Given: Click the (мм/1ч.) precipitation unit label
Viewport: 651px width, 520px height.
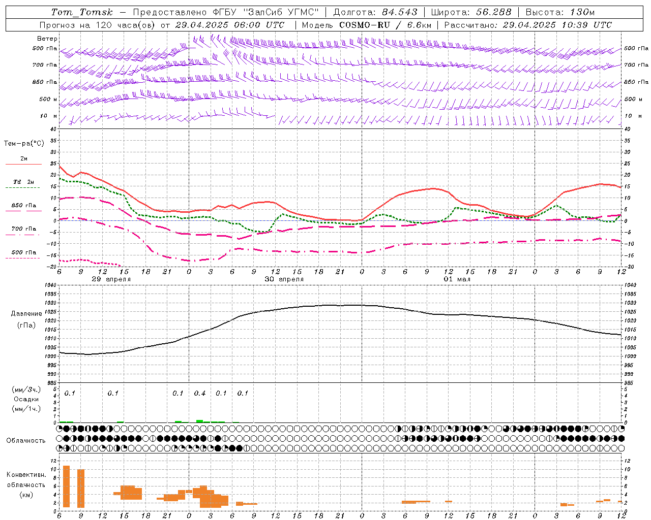Looking at the screenshot, I should click(26, 409).
